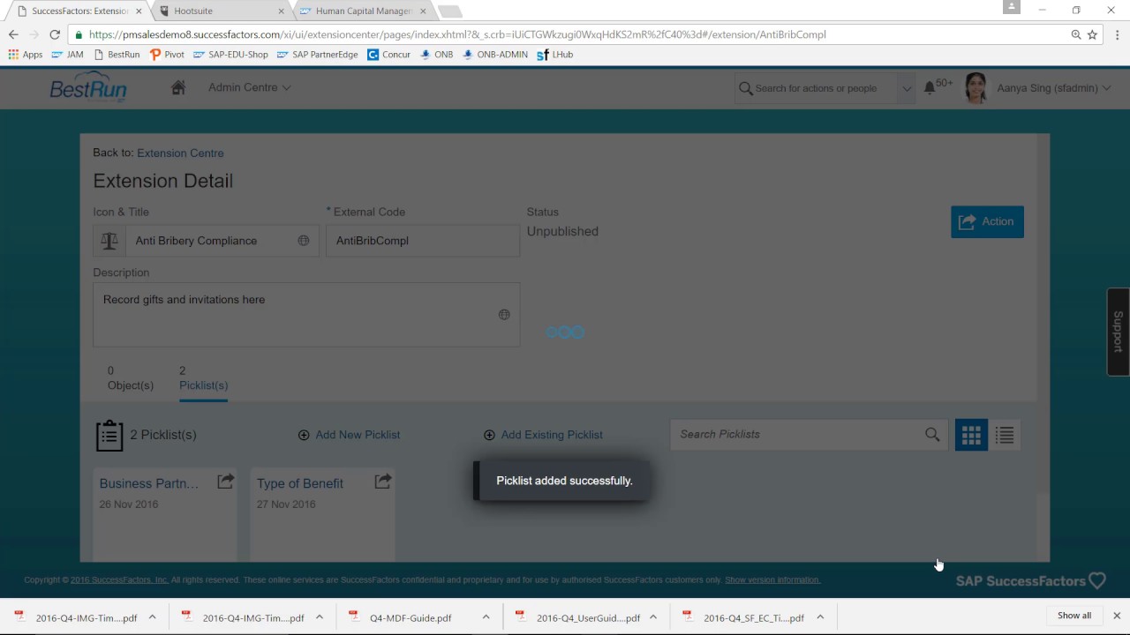
Task: Expand options for 2016-Q4_UserGuid download
Action: pyautogui.click(x=652, y=617)
